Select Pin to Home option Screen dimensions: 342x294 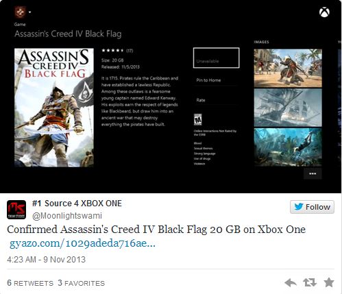[208, 80]
